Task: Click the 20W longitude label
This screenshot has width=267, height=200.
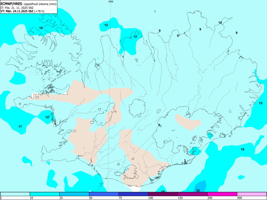Action: [x=111, y=2]
